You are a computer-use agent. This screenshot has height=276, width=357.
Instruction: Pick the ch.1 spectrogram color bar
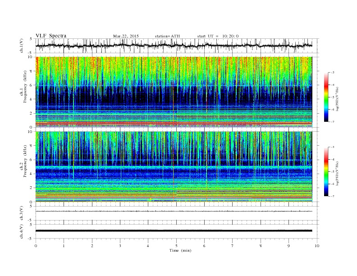[x=326, y=97]
